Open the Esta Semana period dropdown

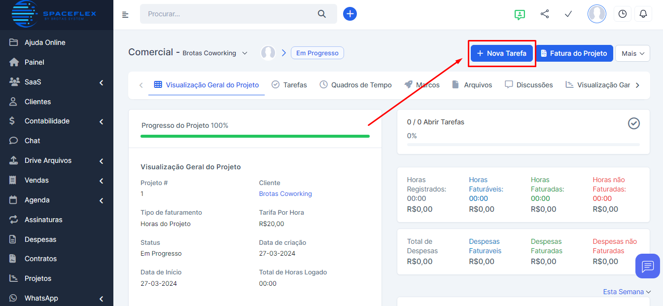click(x=627, y=292)
